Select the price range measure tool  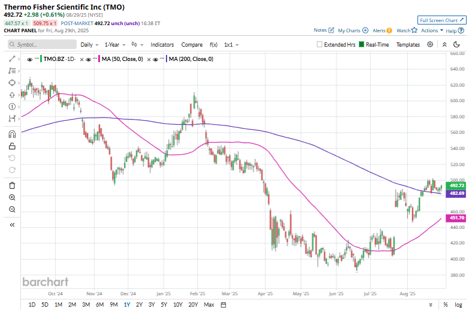click(x=12, y=118)
